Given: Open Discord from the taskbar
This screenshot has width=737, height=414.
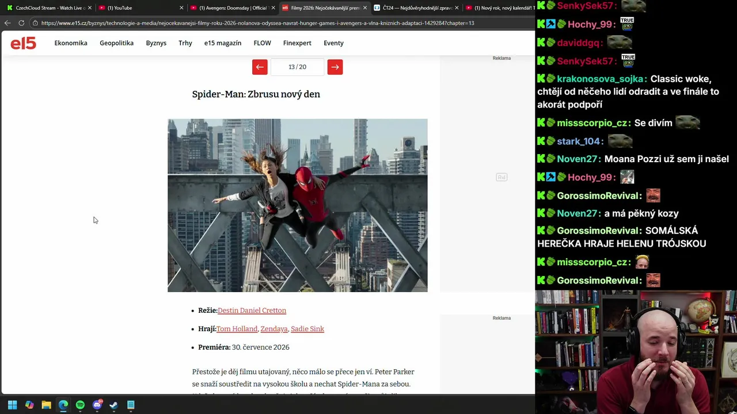Looking at the screenshot, I should (97, 405).
